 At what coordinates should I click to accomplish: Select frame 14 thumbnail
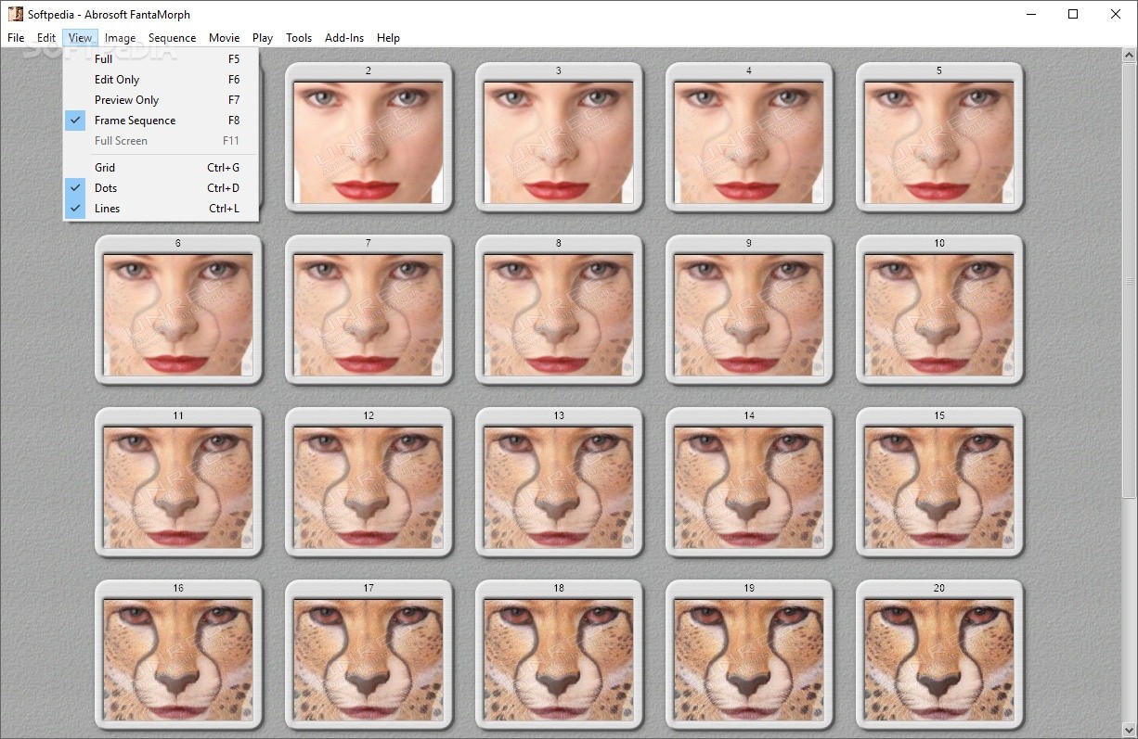[749, 482]
